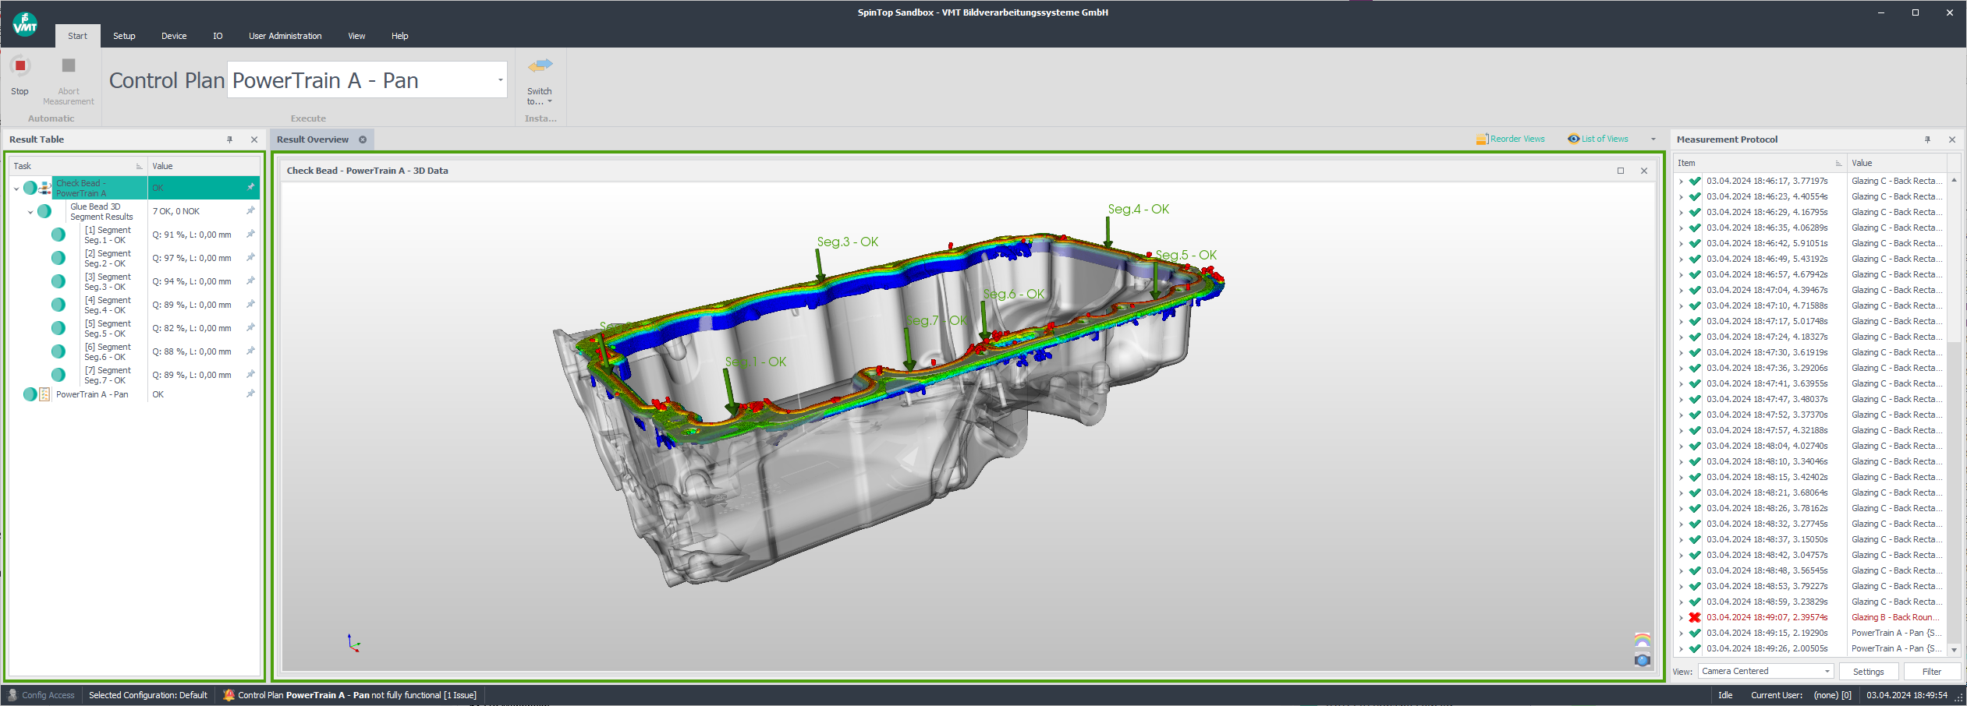This screenshot has width=1967, height=706.
Task: Click the Settings button
Action: pos(1868,671)
